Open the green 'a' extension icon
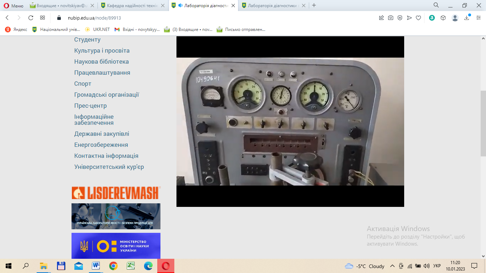The height and width of the screenshot is (273, 486). (x=432, y=18)
